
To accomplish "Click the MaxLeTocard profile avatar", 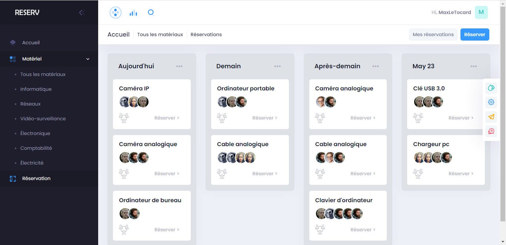I will pyautogui.click(x=481, y=13).
